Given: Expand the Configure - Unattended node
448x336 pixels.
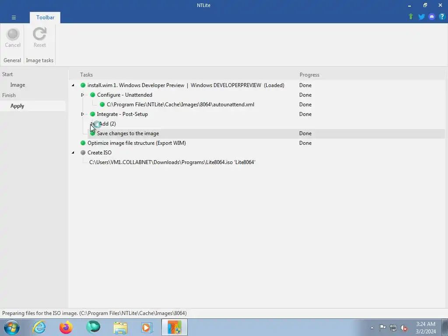Looking at the screenshot, I should click(x=83, y=95).
